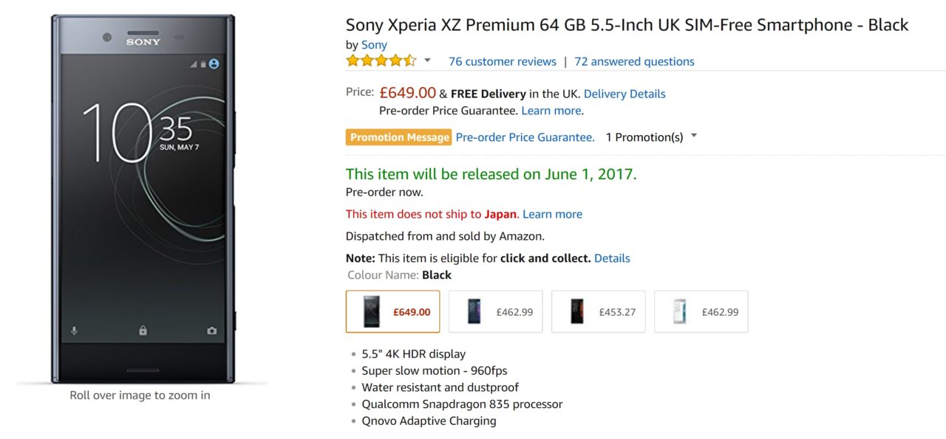Image resolution: width=946 pixels, height=439 pixels.
Task: Click the camera icon on the phone screen
Action: point(212,331)
